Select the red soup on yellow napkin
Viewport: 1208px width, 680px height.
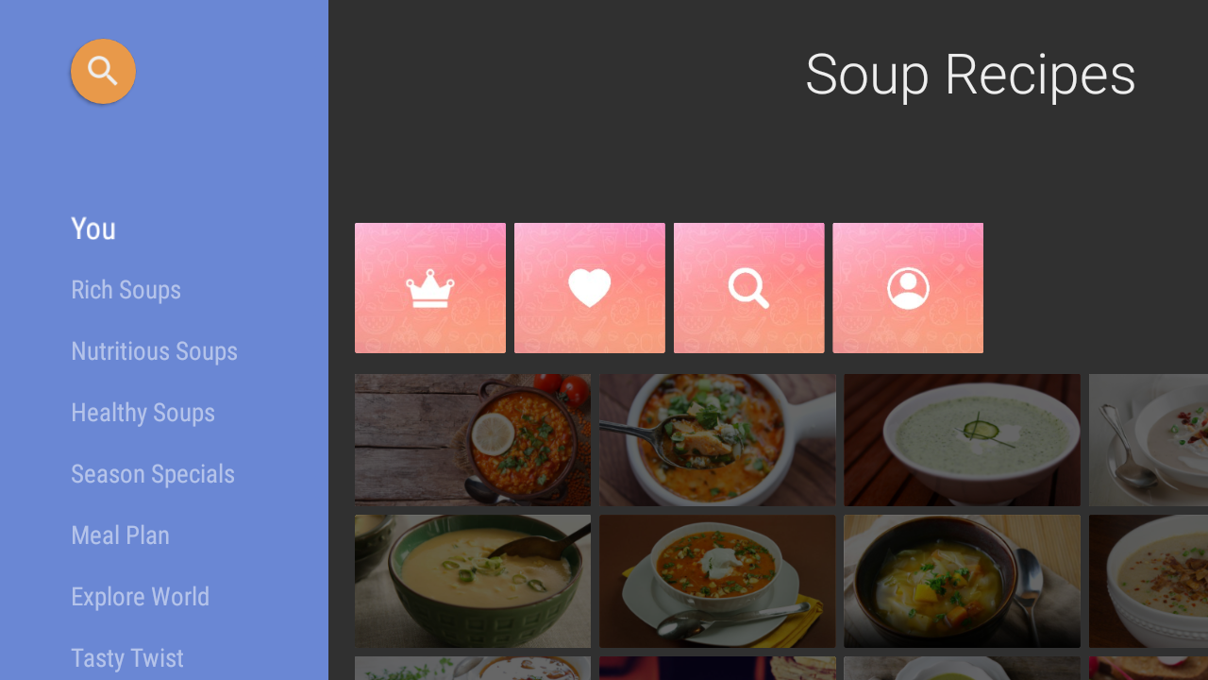[717, 581]
